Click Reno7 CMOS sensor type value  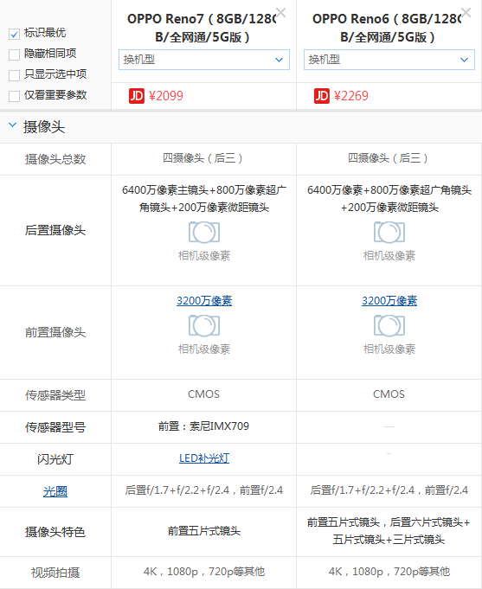coord(203,394)
